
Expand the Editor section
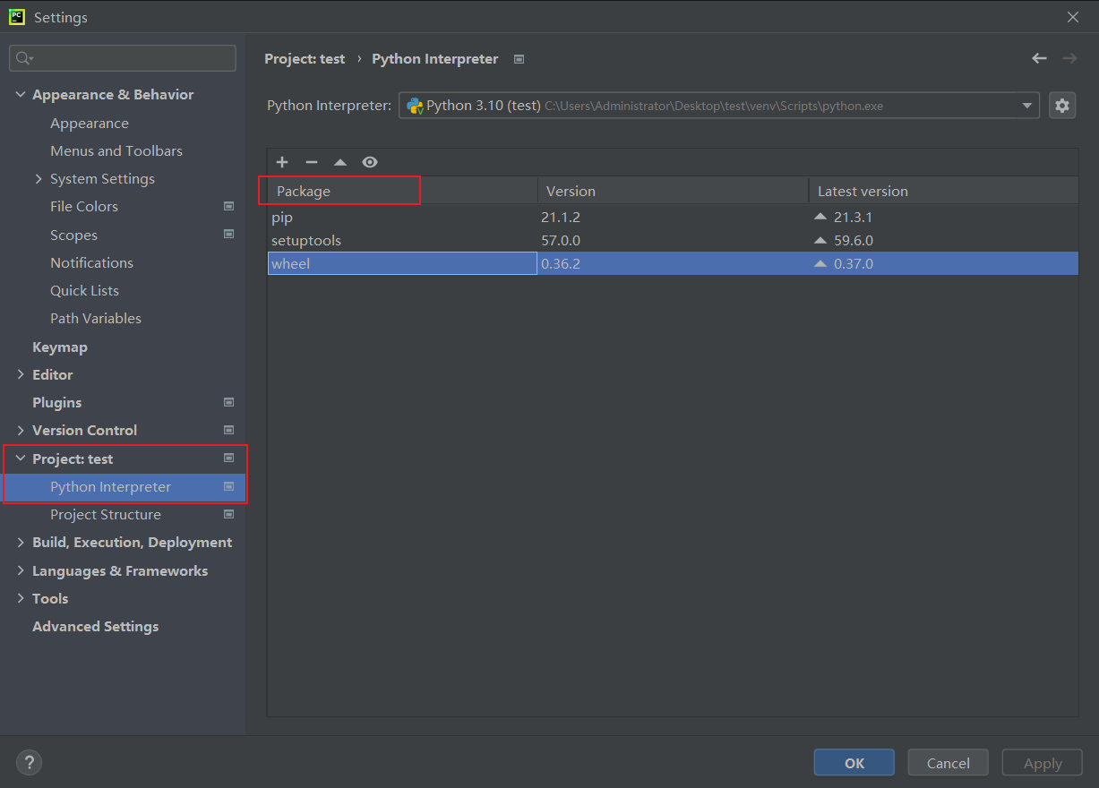coord(21,374)
